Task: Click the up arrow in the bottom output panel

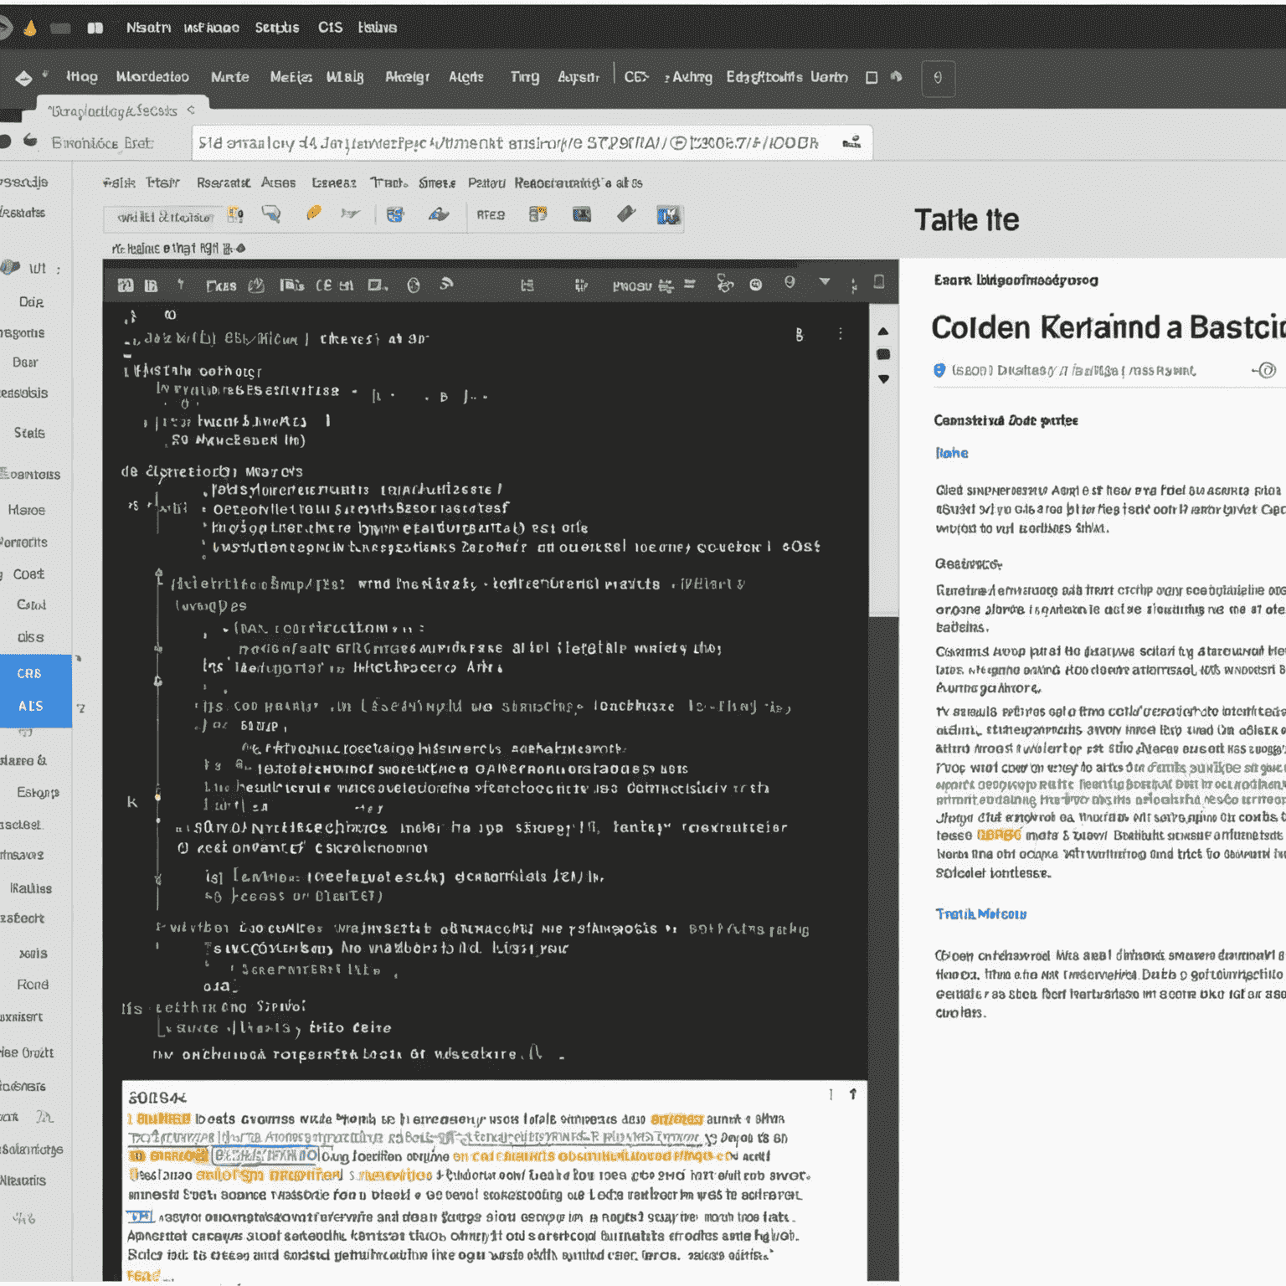Action: (x=853, y=1094)
